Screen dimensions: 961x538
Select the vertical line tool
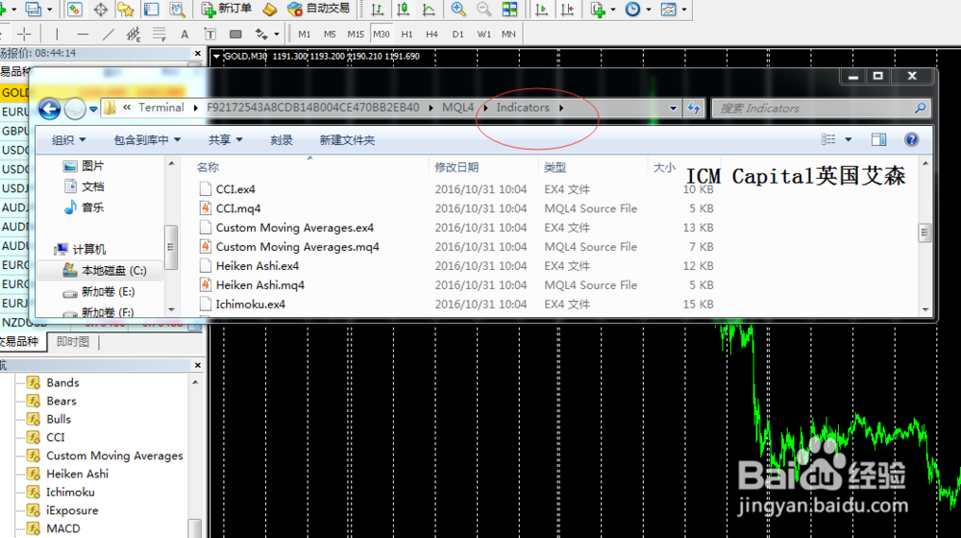coord(57,35)
